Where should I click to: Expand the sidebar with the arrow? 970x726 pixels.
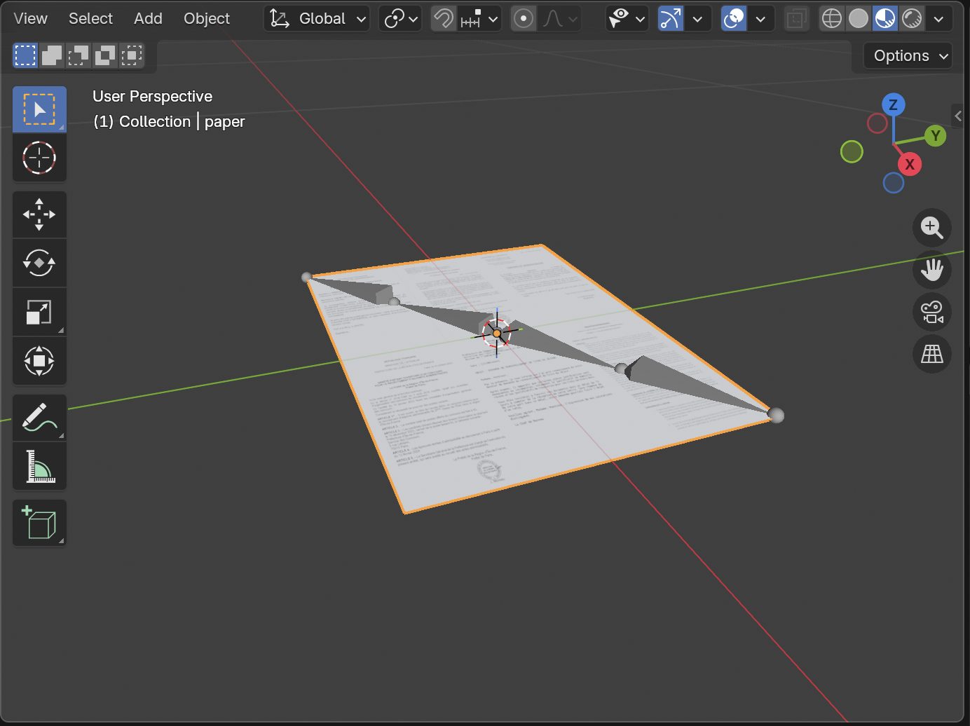958,116
